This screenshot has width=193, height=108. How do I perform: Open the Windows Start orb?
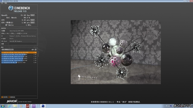3,106
